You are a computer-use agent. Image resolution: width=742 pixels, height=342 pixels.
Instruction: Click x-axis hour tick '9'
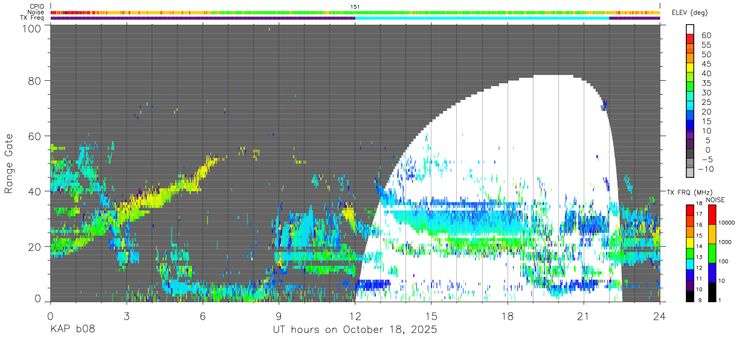point(279,315)
